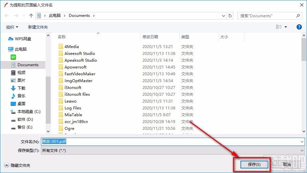Select 此电脑 in the address path

(55, 16)
